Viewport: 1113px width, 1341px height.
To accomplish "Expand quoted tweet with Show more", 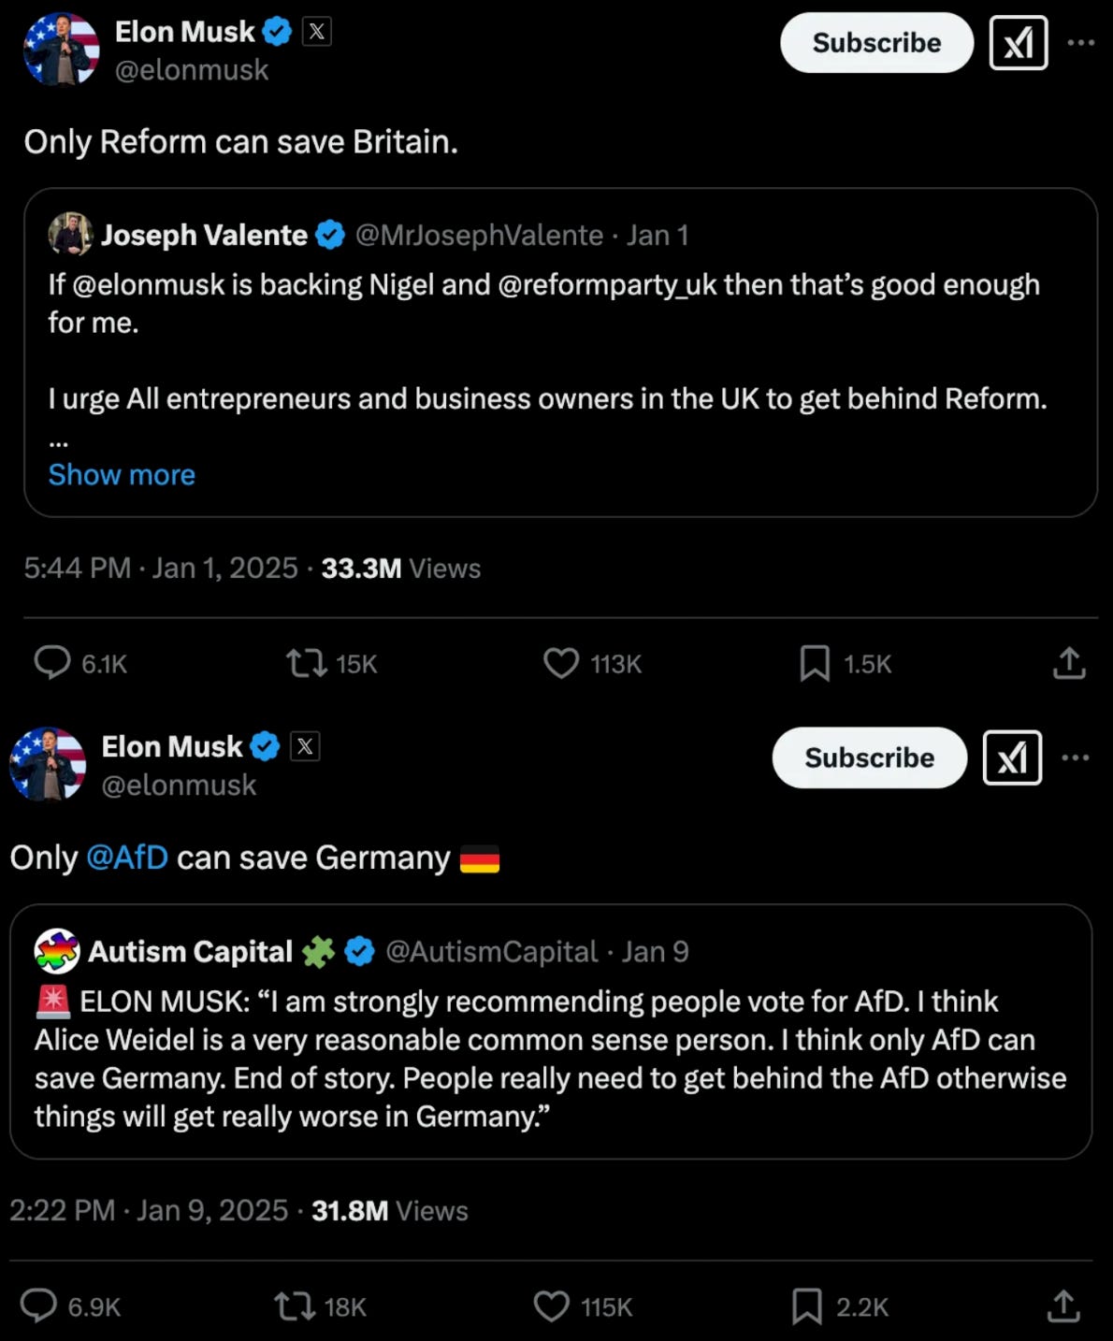I will (x=122, y=475).
